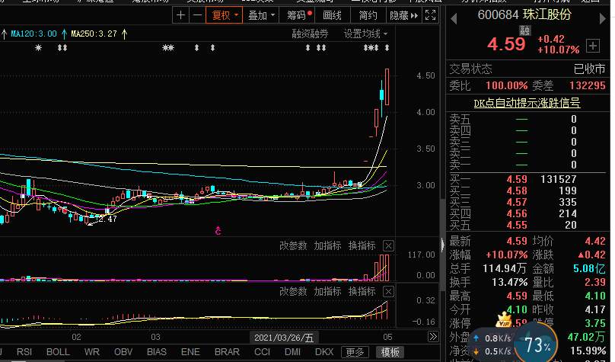Expand the 设置均线 dropdown

365,34
